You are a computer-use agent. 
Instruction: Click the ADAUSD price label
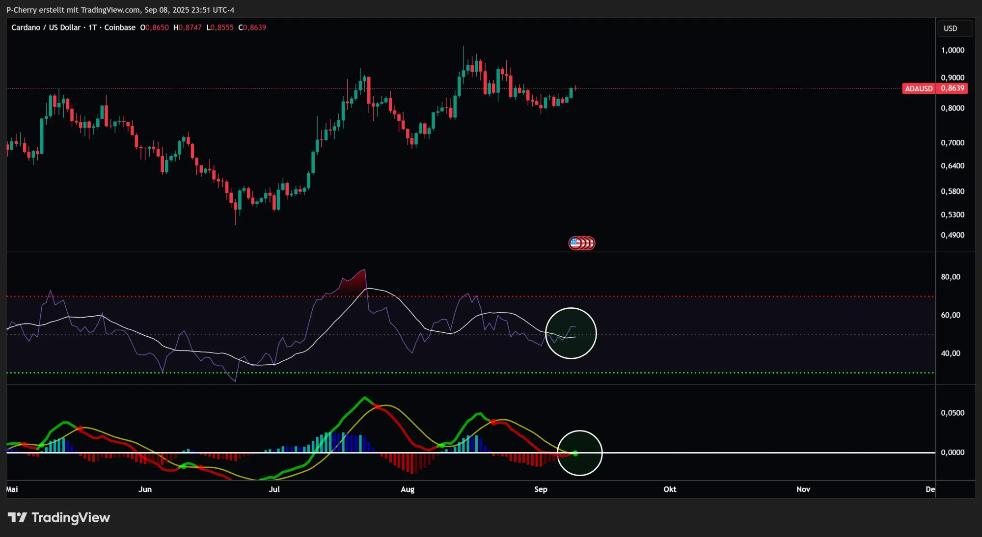919,88
